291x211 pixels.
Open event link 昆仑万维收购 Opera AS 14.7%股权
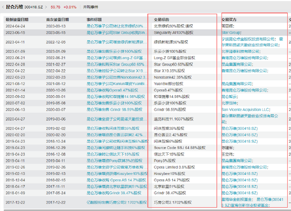(x=116, y=180)
